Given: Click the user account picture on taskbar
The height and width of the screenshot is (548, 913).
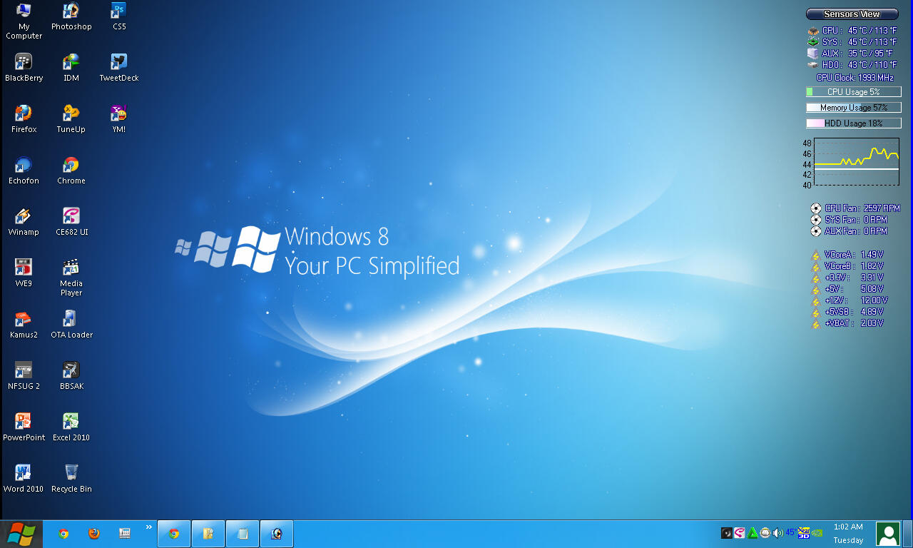Looking at the screenshot, I should coord(888,534).
